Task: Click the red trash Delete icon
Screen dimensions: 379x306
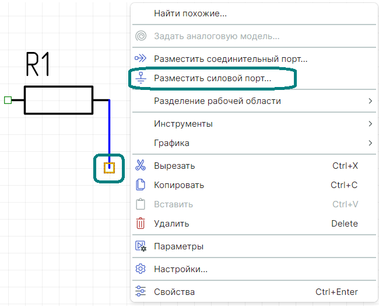Action: pyautogui.click(x=141, y=224)
